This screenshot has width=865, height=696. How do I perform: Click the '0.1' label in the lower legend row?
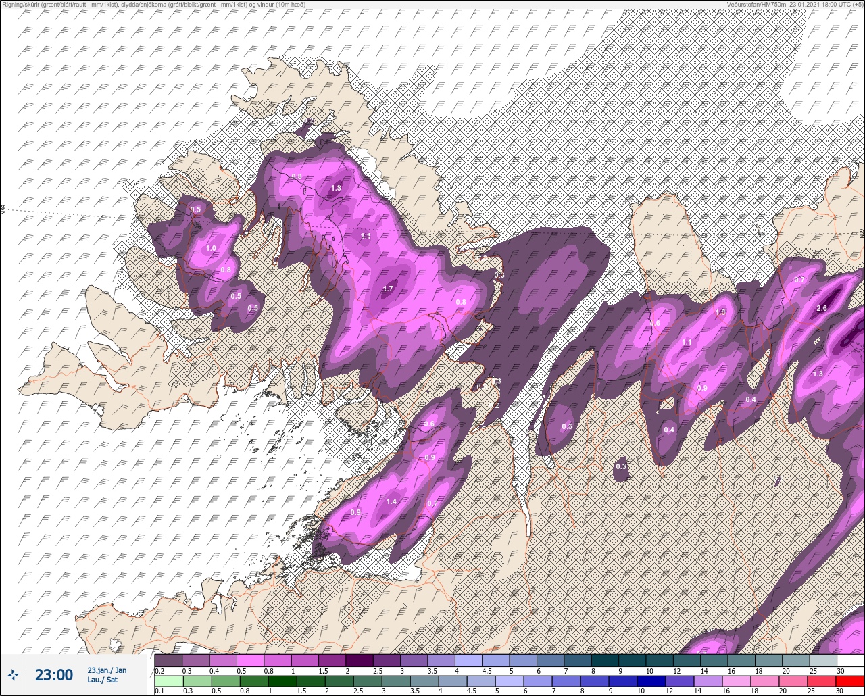tap(159, 691)
